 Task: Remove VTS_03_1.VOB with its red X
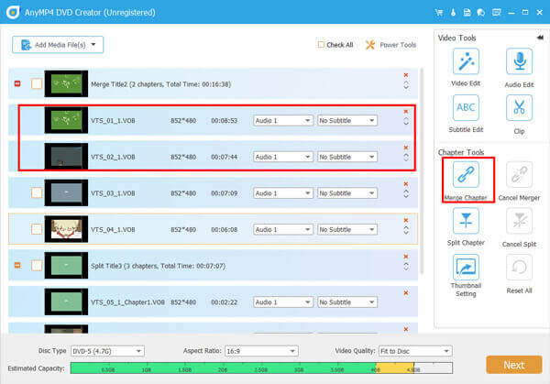pos(406,184)
